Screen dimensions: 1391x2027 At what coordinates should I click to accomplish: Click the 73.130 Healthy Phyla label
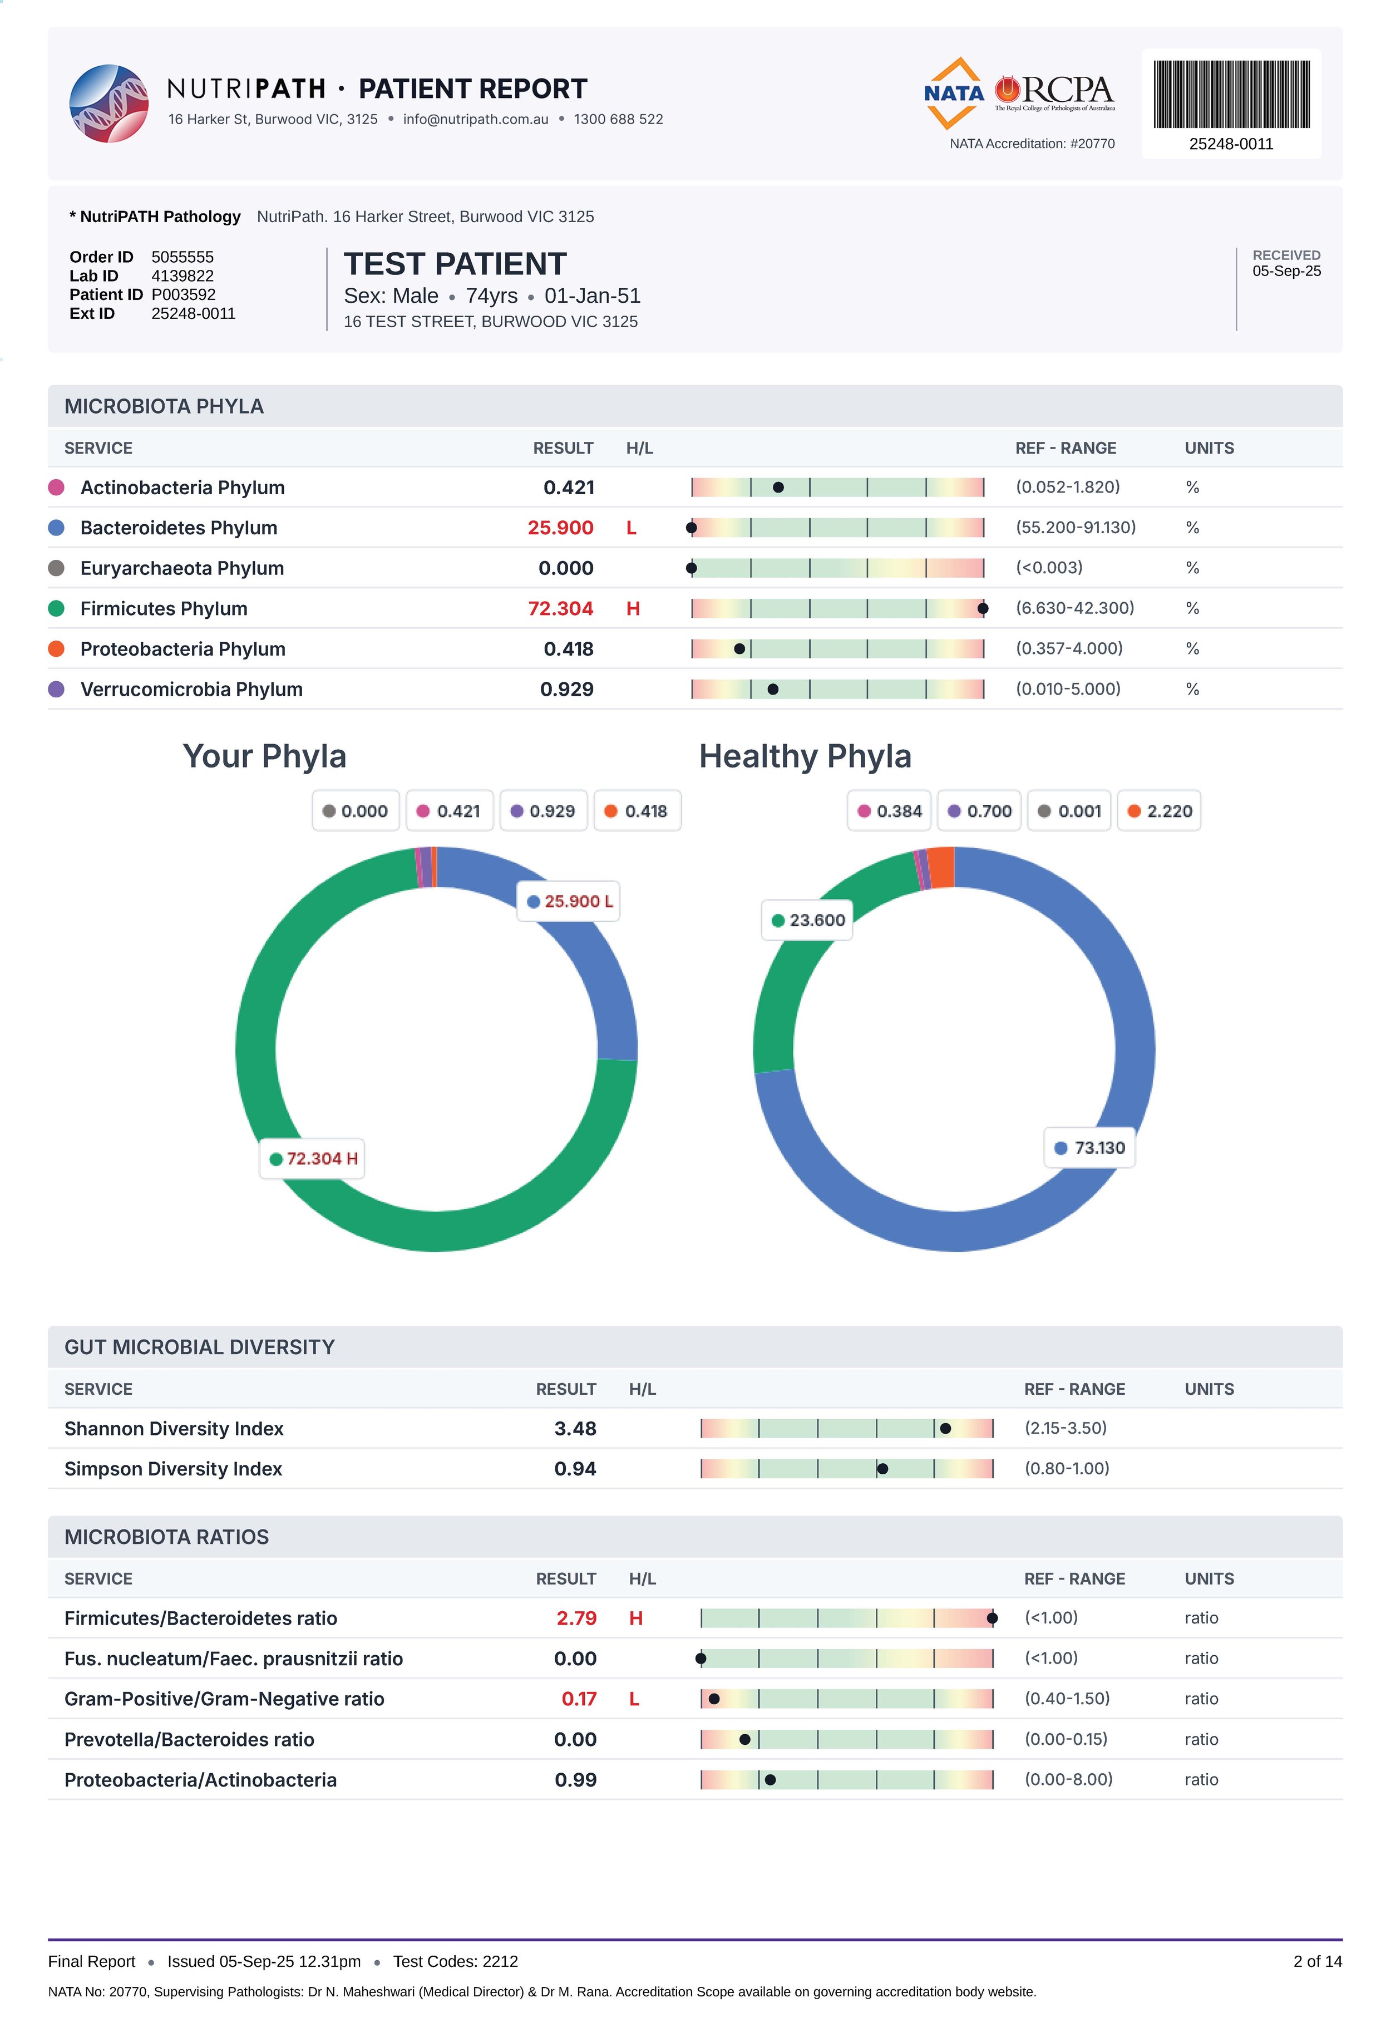pos(1089,1148)
